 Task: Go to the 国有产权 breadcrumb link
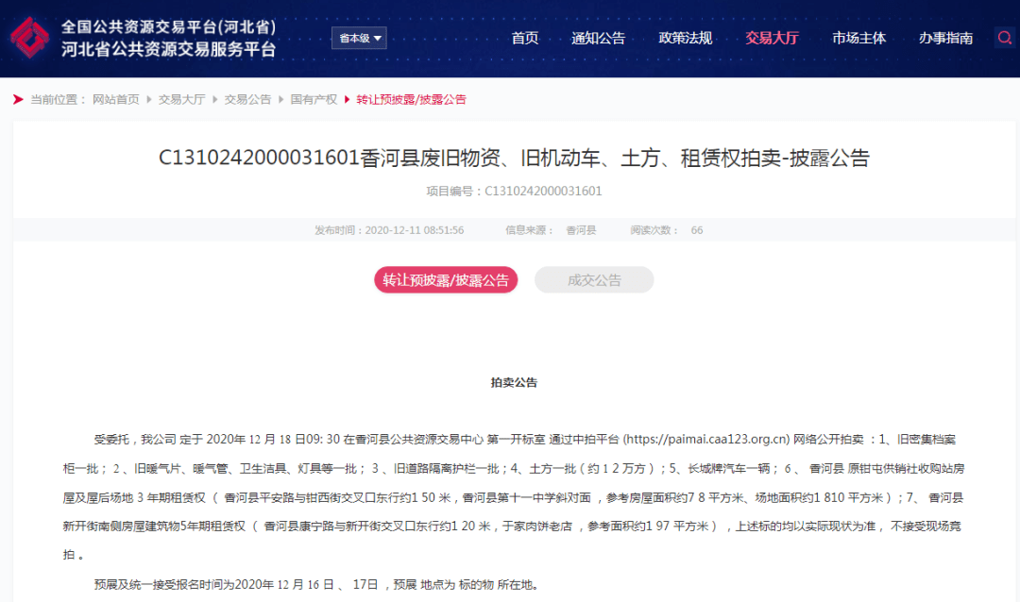coord(314,99)
